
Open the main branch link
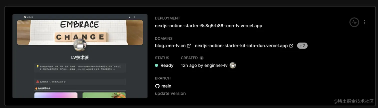coord(166,86)
